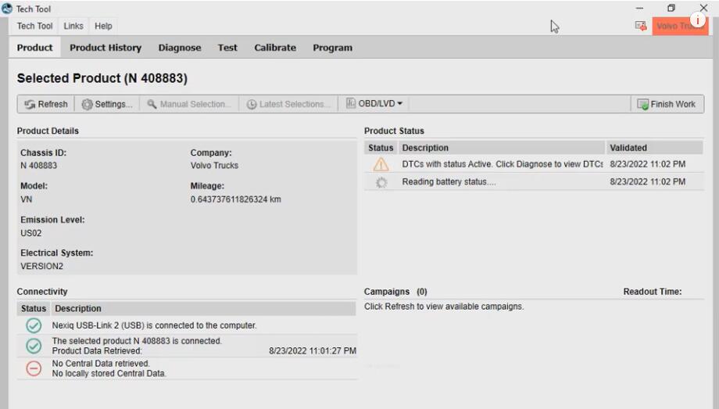This screenshot has height=409, width=719.
Task: Switch to the Product History tab
Action: pyautogui.click(x=106, y=48)
